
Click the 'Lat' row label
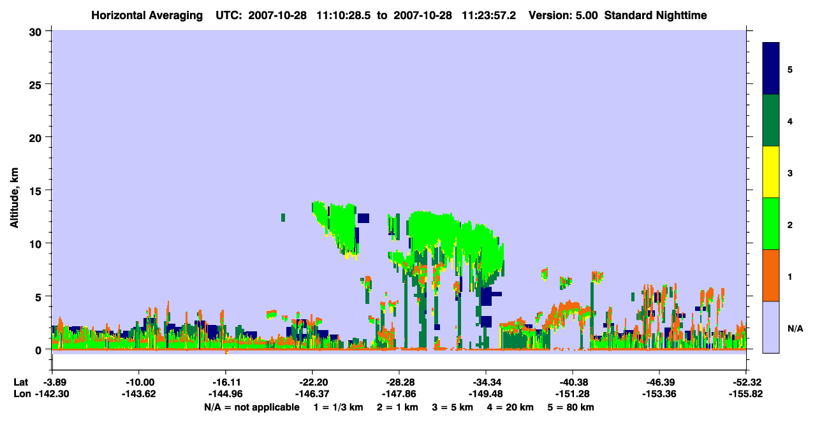20,382
